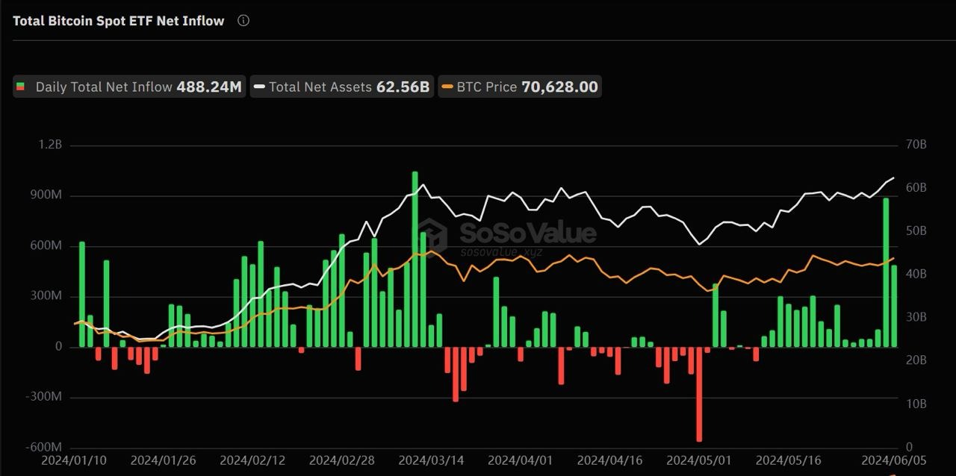The height and width of the screenshot is (476, 956).
Task: Click the BTC price value 70,628.00
Action: coord(559,87)
